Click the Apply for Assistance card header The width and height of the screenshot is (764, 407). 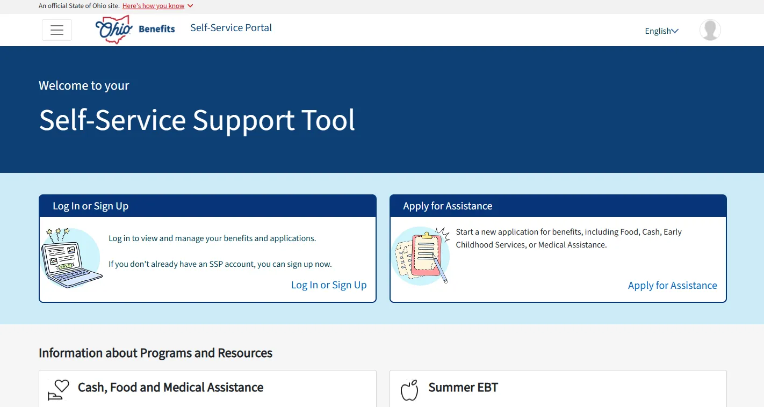click(x=558, y=206)
